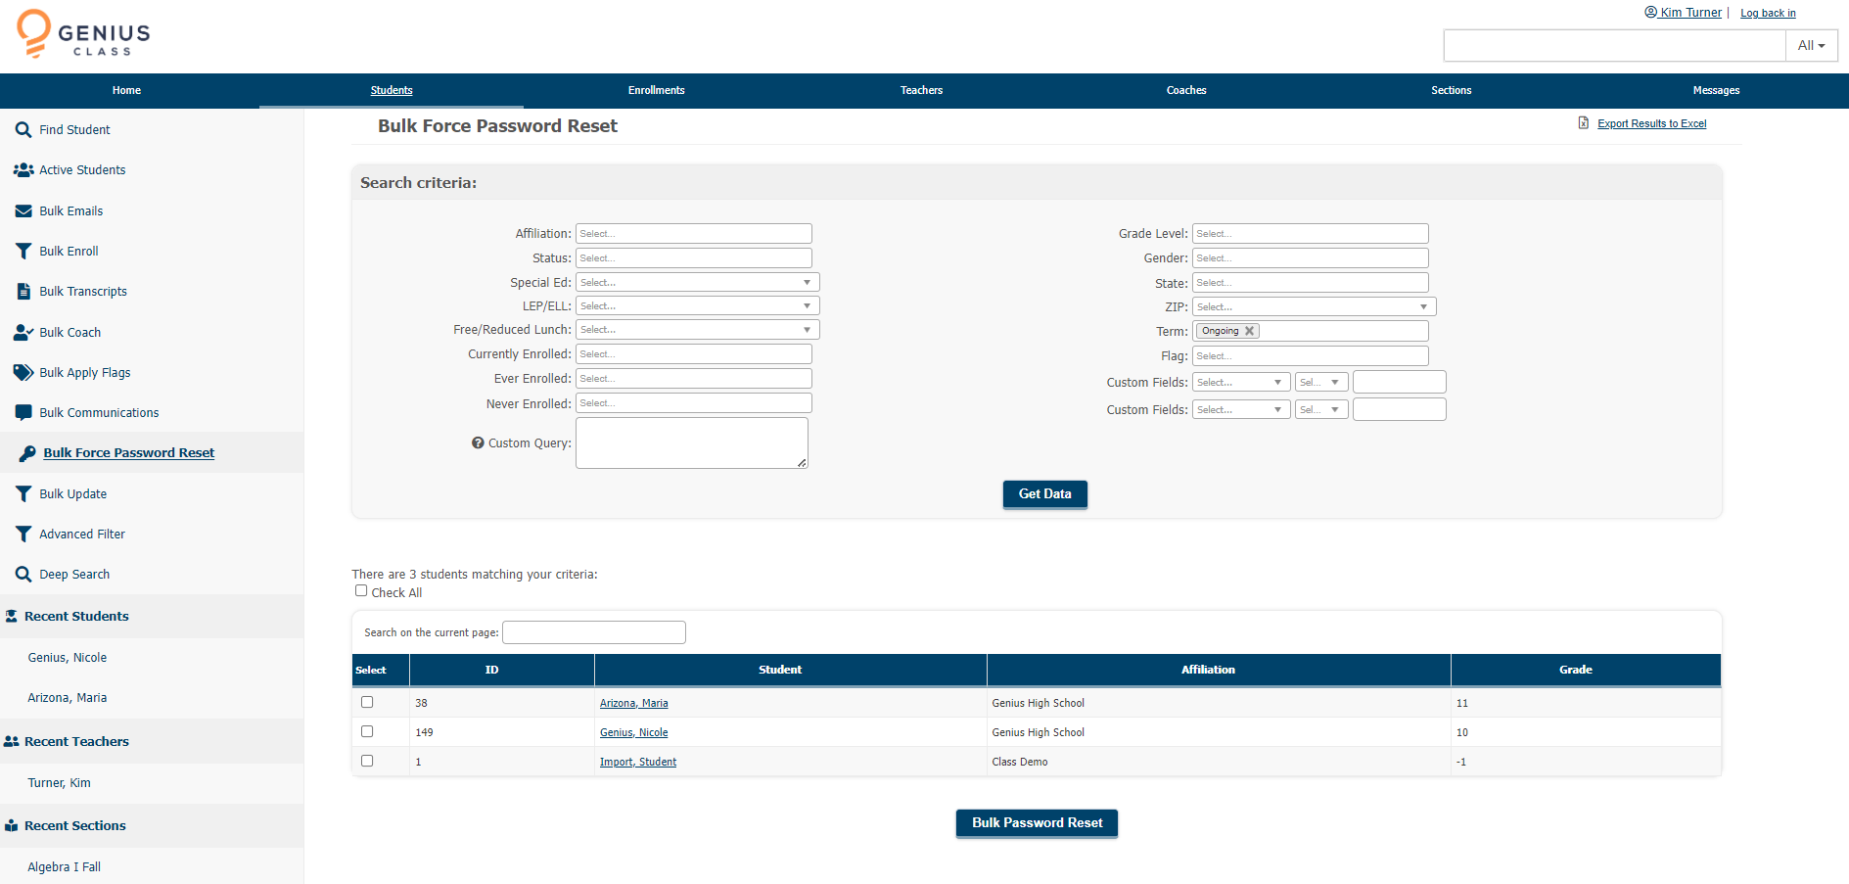This screenshot has width=1849, height=884.
Task: Open Bulk Emails via the envelope icon
Action: (23, 210)
